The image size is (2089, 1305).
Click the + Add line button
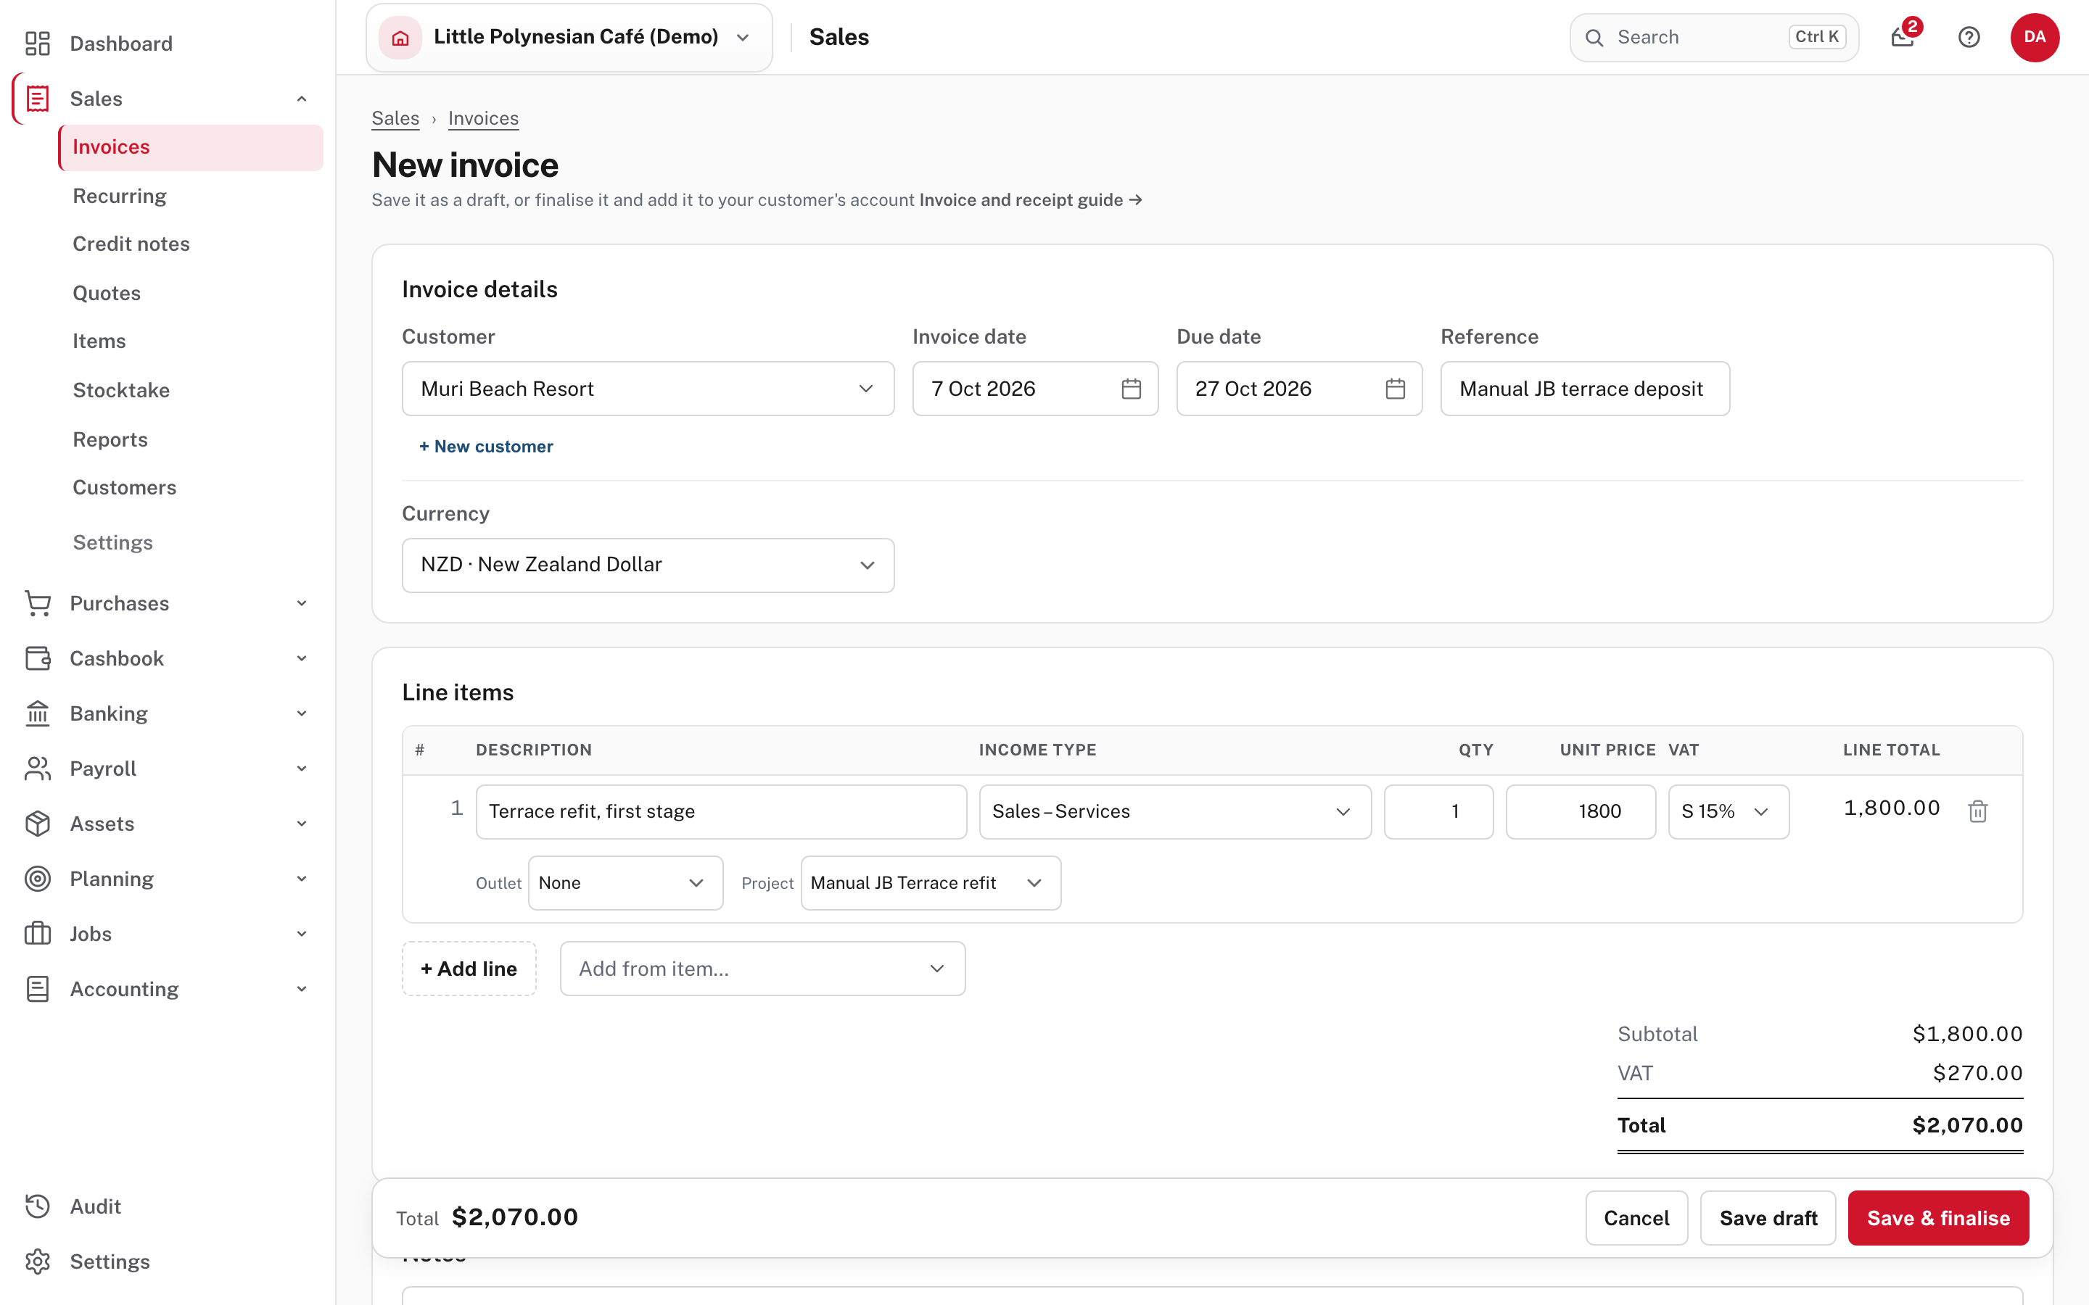pyautogui.click(x=469, y=969)
